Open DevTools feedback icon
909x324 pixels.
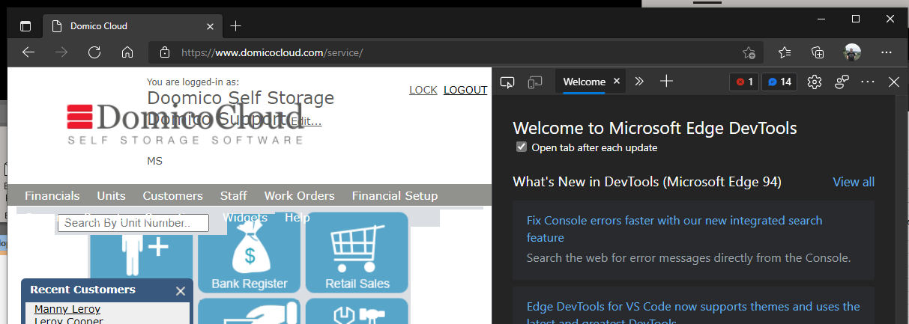[842, 82]
